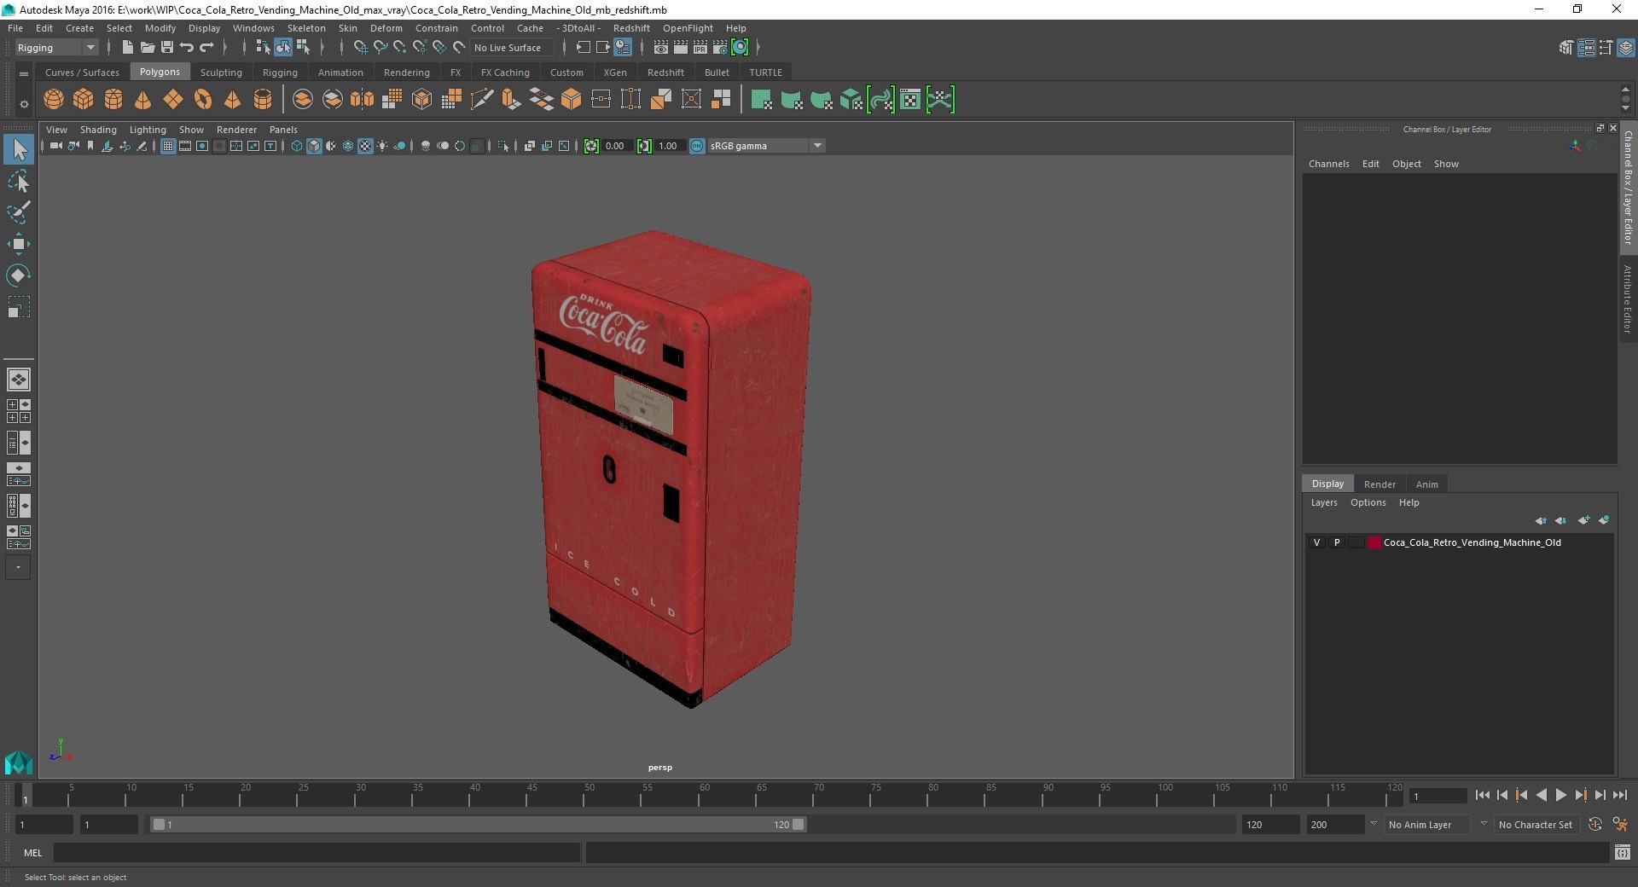This screenshot has height=887, width=1638.
Task: Open the toolbox layout dropdown arrow
Action: (18, 567)
